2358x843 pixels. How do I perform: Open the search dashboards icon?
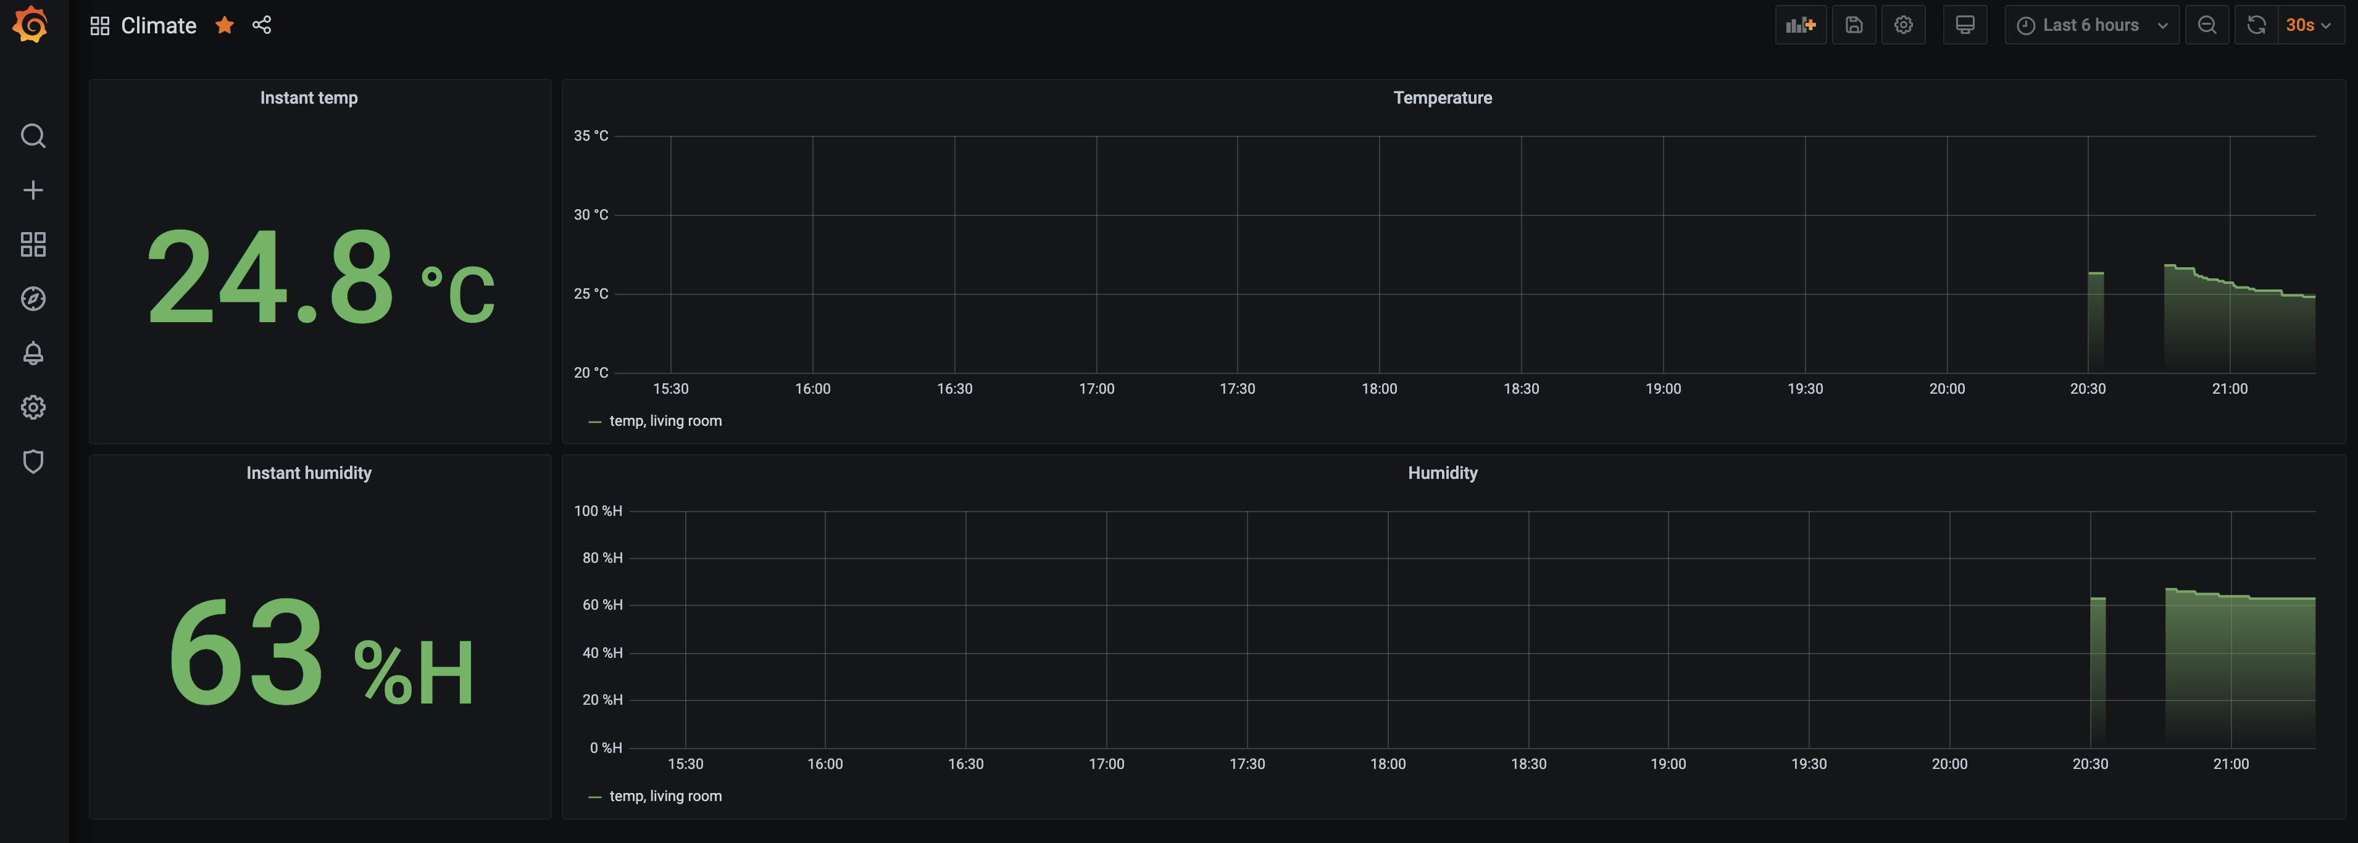(x=33, y=136)
